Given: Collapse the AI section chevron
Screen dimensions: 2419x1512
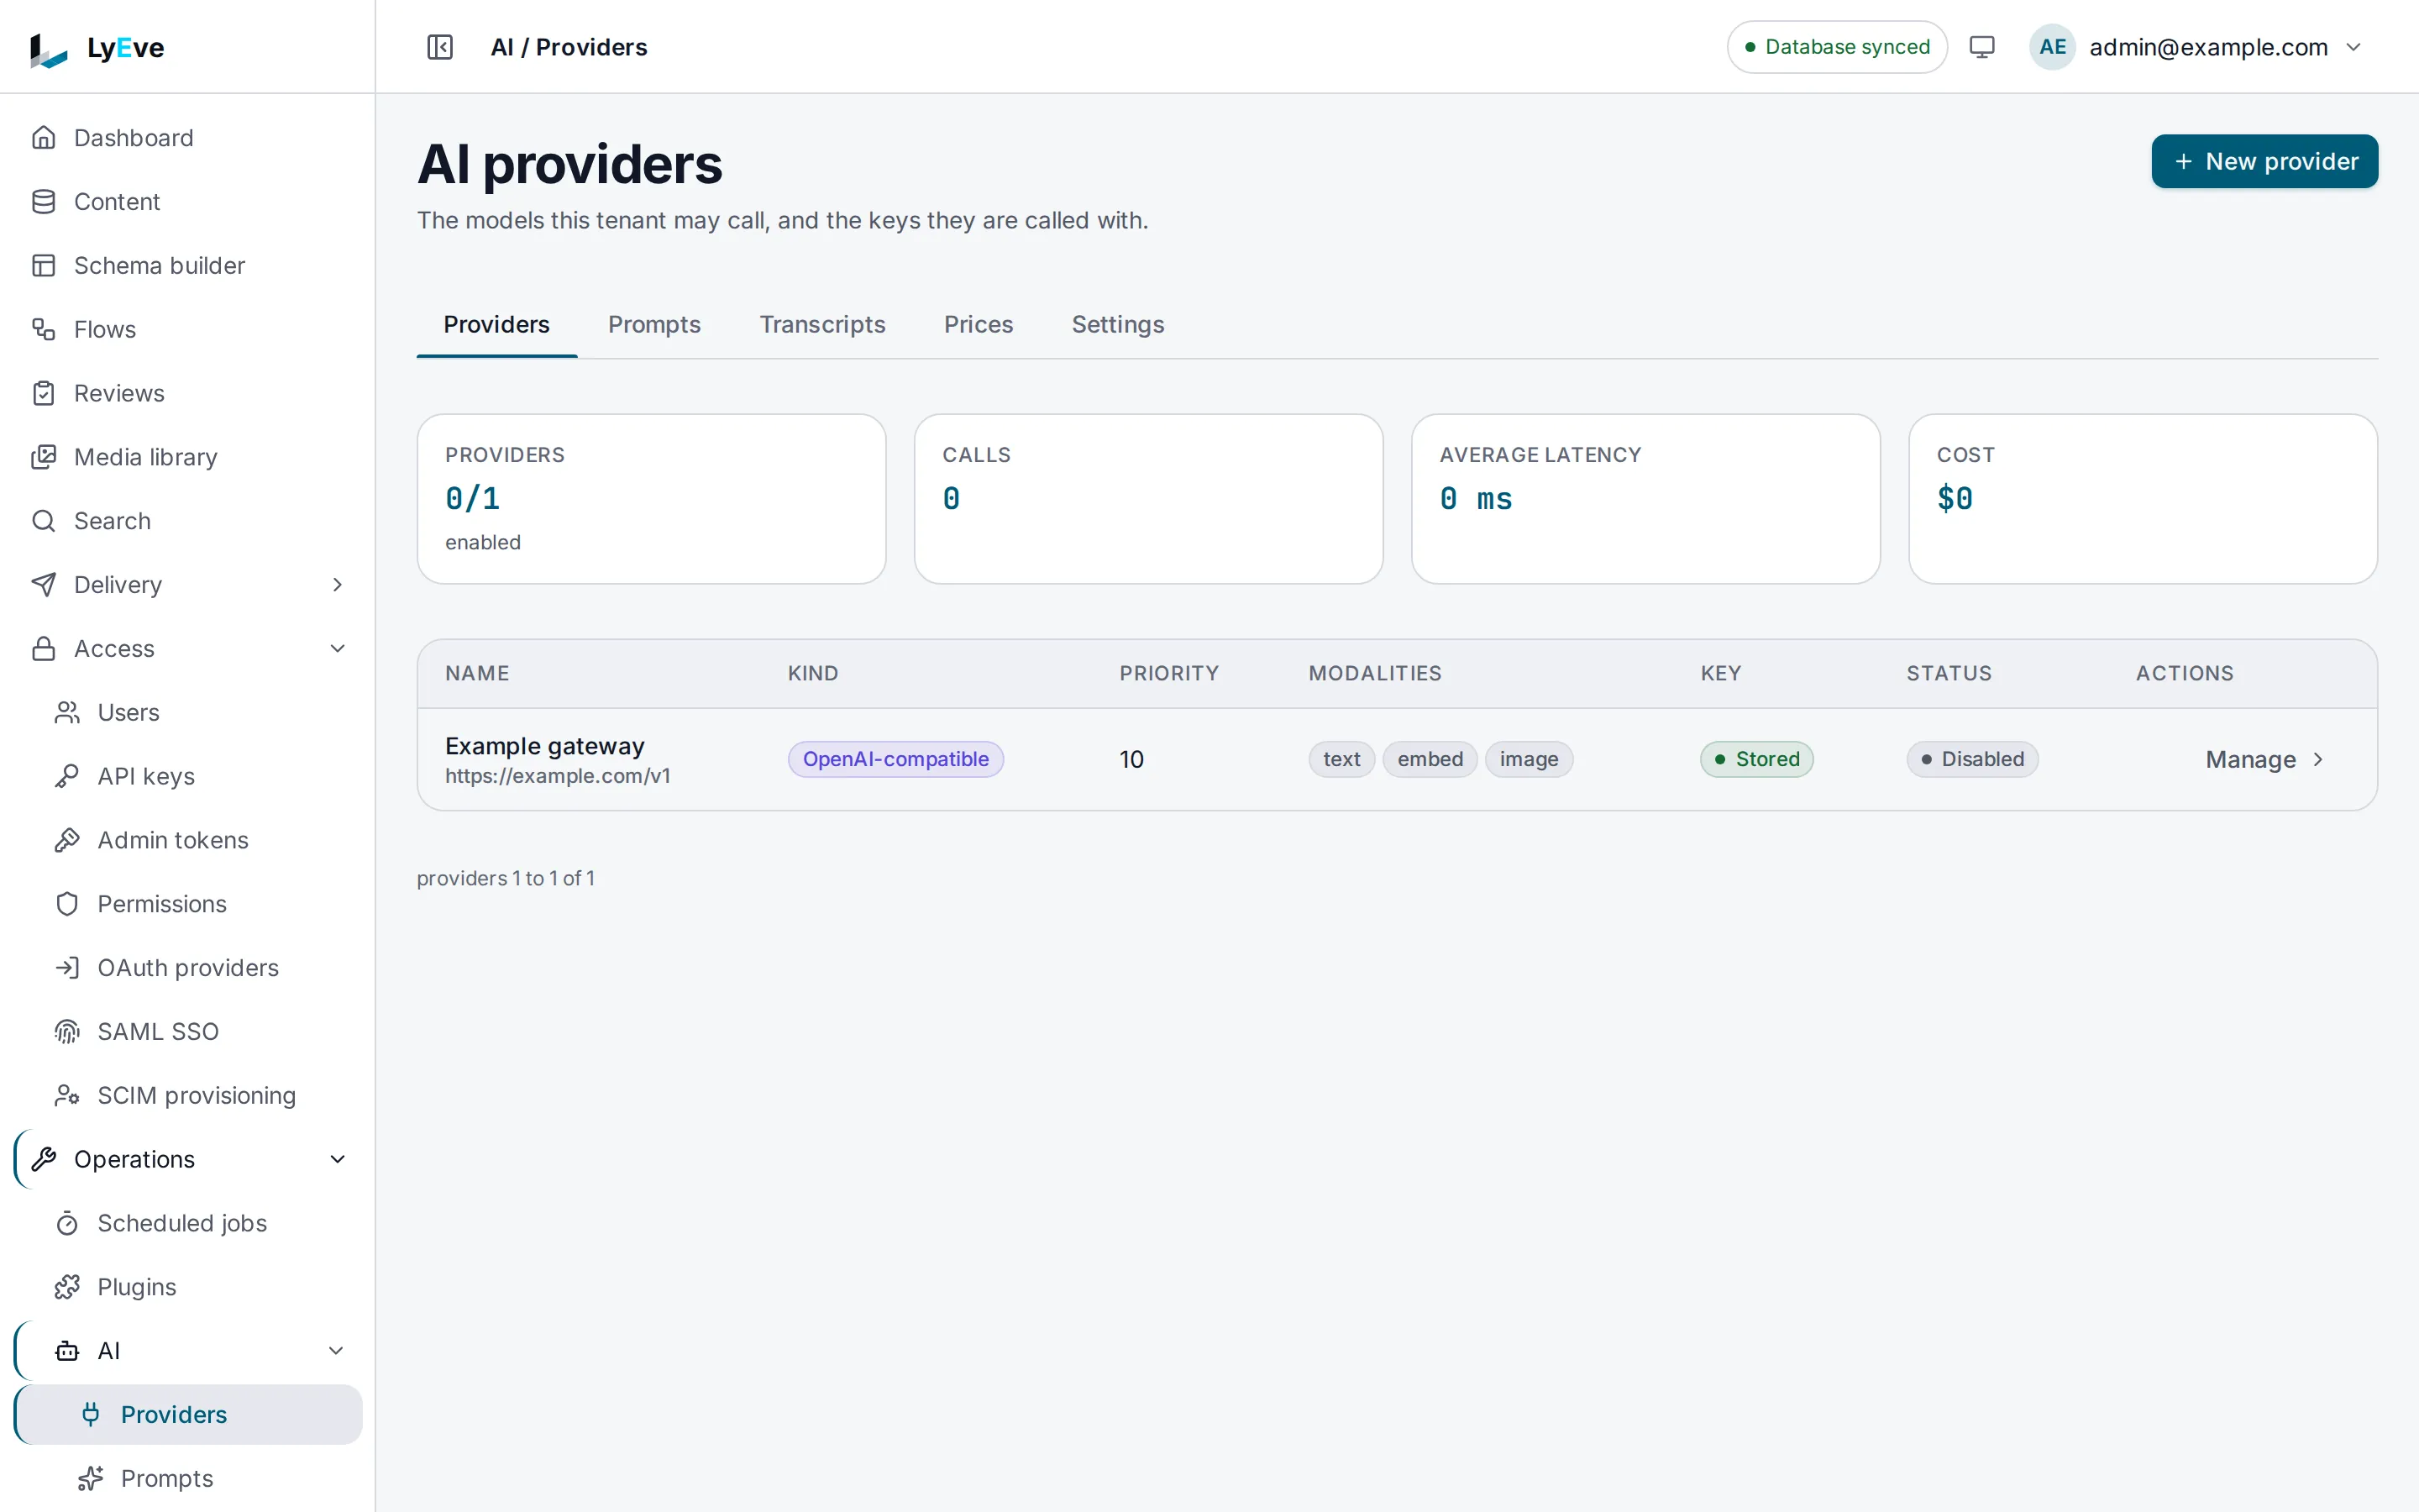Looking at the screenshot, I should point(337,1351).
